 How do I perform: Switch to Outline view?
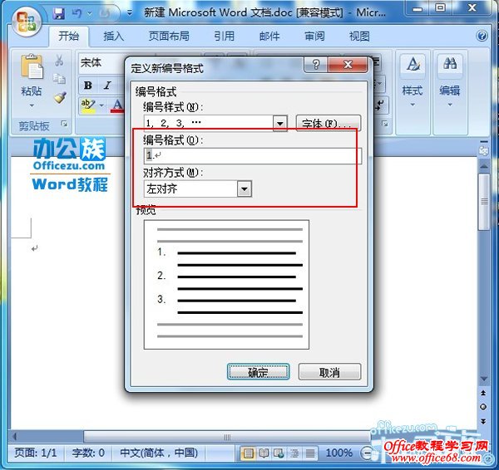[x=294, y=453]
